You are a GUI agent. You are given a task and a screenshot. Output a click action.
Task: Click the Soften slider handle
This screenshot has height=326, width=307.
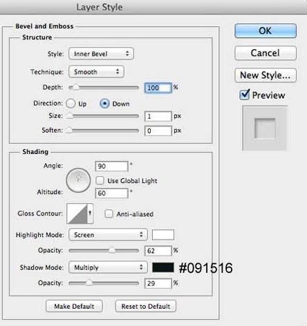pos(69,131)
